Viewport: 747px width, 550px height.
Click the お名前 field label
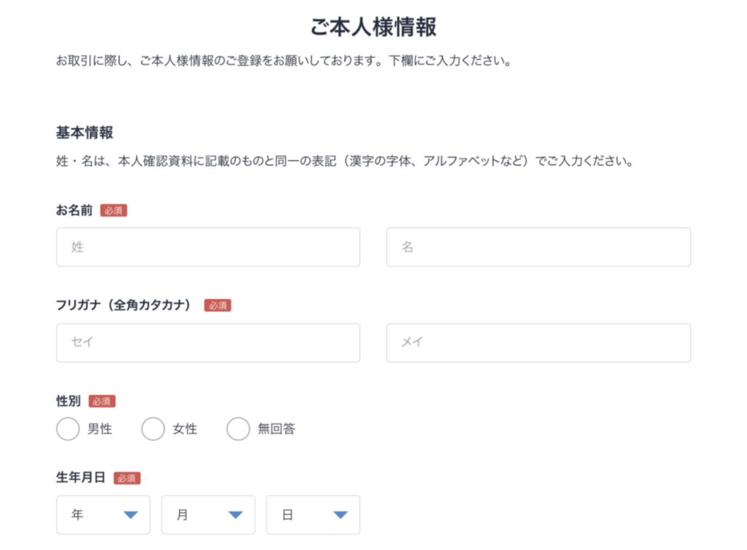[74, 210]
